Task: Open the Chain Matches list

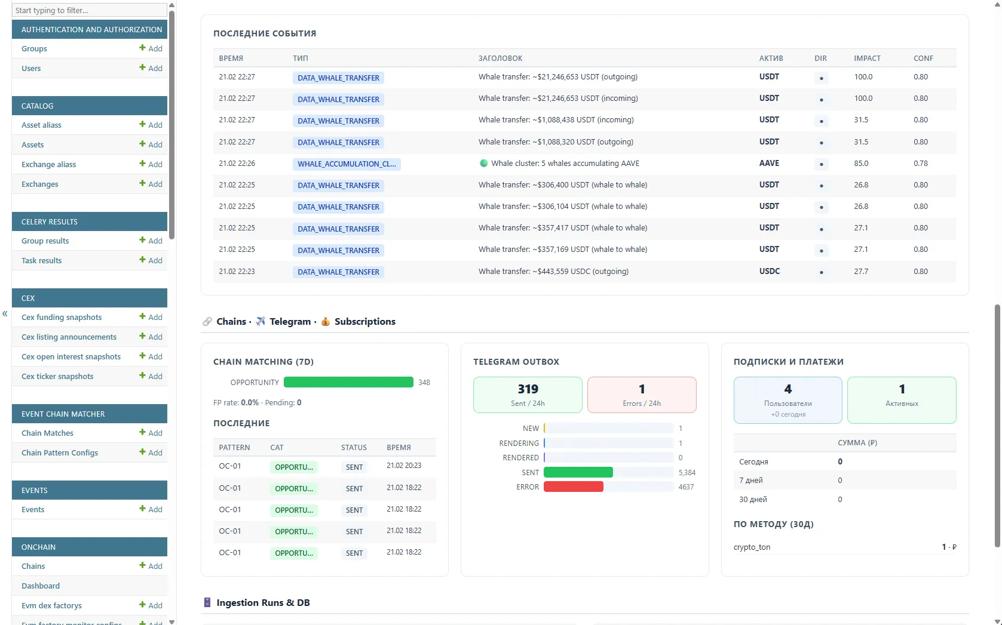Action: (47, 433)
